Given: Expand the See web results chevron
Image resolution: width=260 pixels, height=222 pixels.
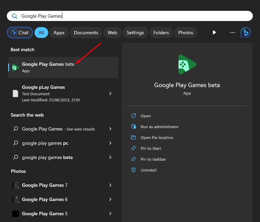Looking at the screenshot, I should (110, 129).
